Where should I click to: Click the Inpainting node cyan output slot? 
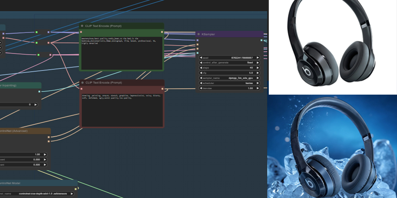39,91
